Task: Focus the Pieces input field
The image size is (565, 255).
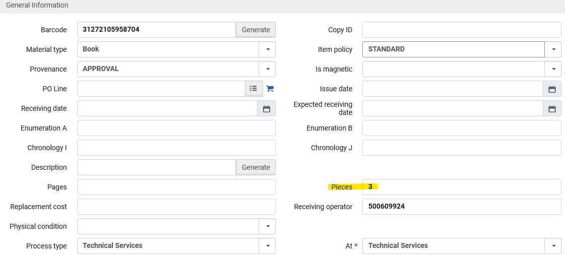Action: [461, 187]
